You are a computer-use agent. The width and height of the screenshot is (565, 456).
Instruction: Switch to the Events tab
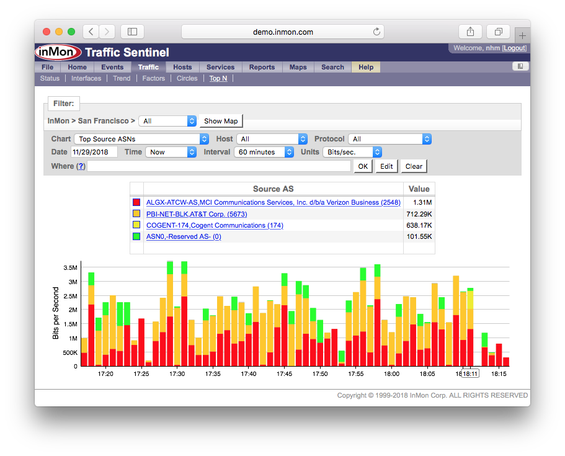(112, 67)
